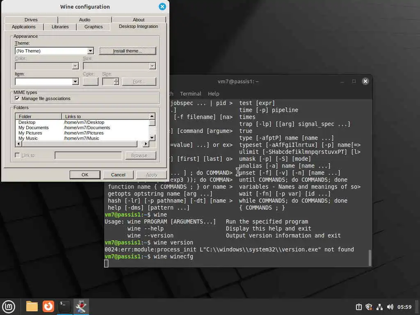Open the Files manager from the taskbar
Image resolution: width=420 pixels, height=315 pixels.
32,306
